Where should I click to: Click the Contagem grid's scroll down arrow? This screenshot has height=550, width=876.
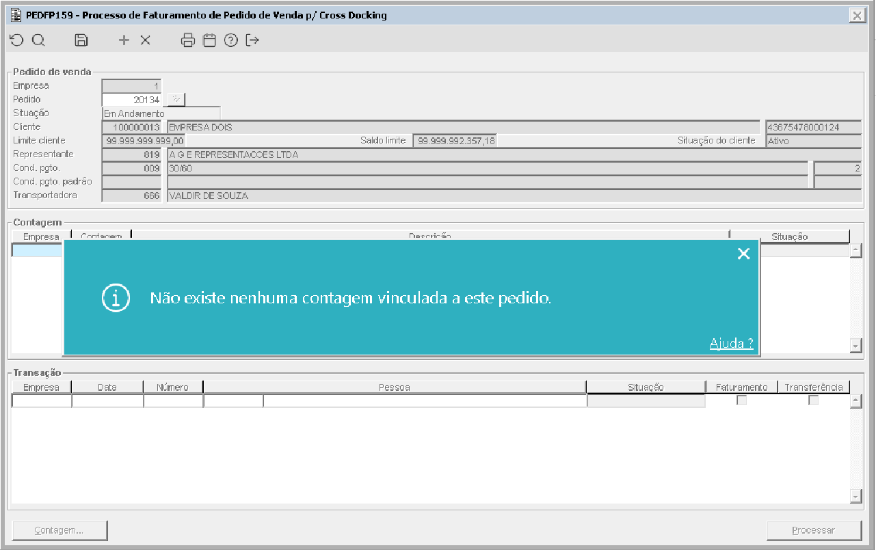tap(855, 346)
